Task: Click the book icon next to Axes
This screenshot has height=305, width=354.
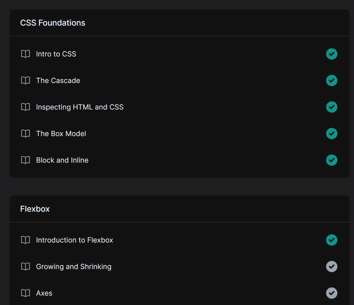Action: 25,293
